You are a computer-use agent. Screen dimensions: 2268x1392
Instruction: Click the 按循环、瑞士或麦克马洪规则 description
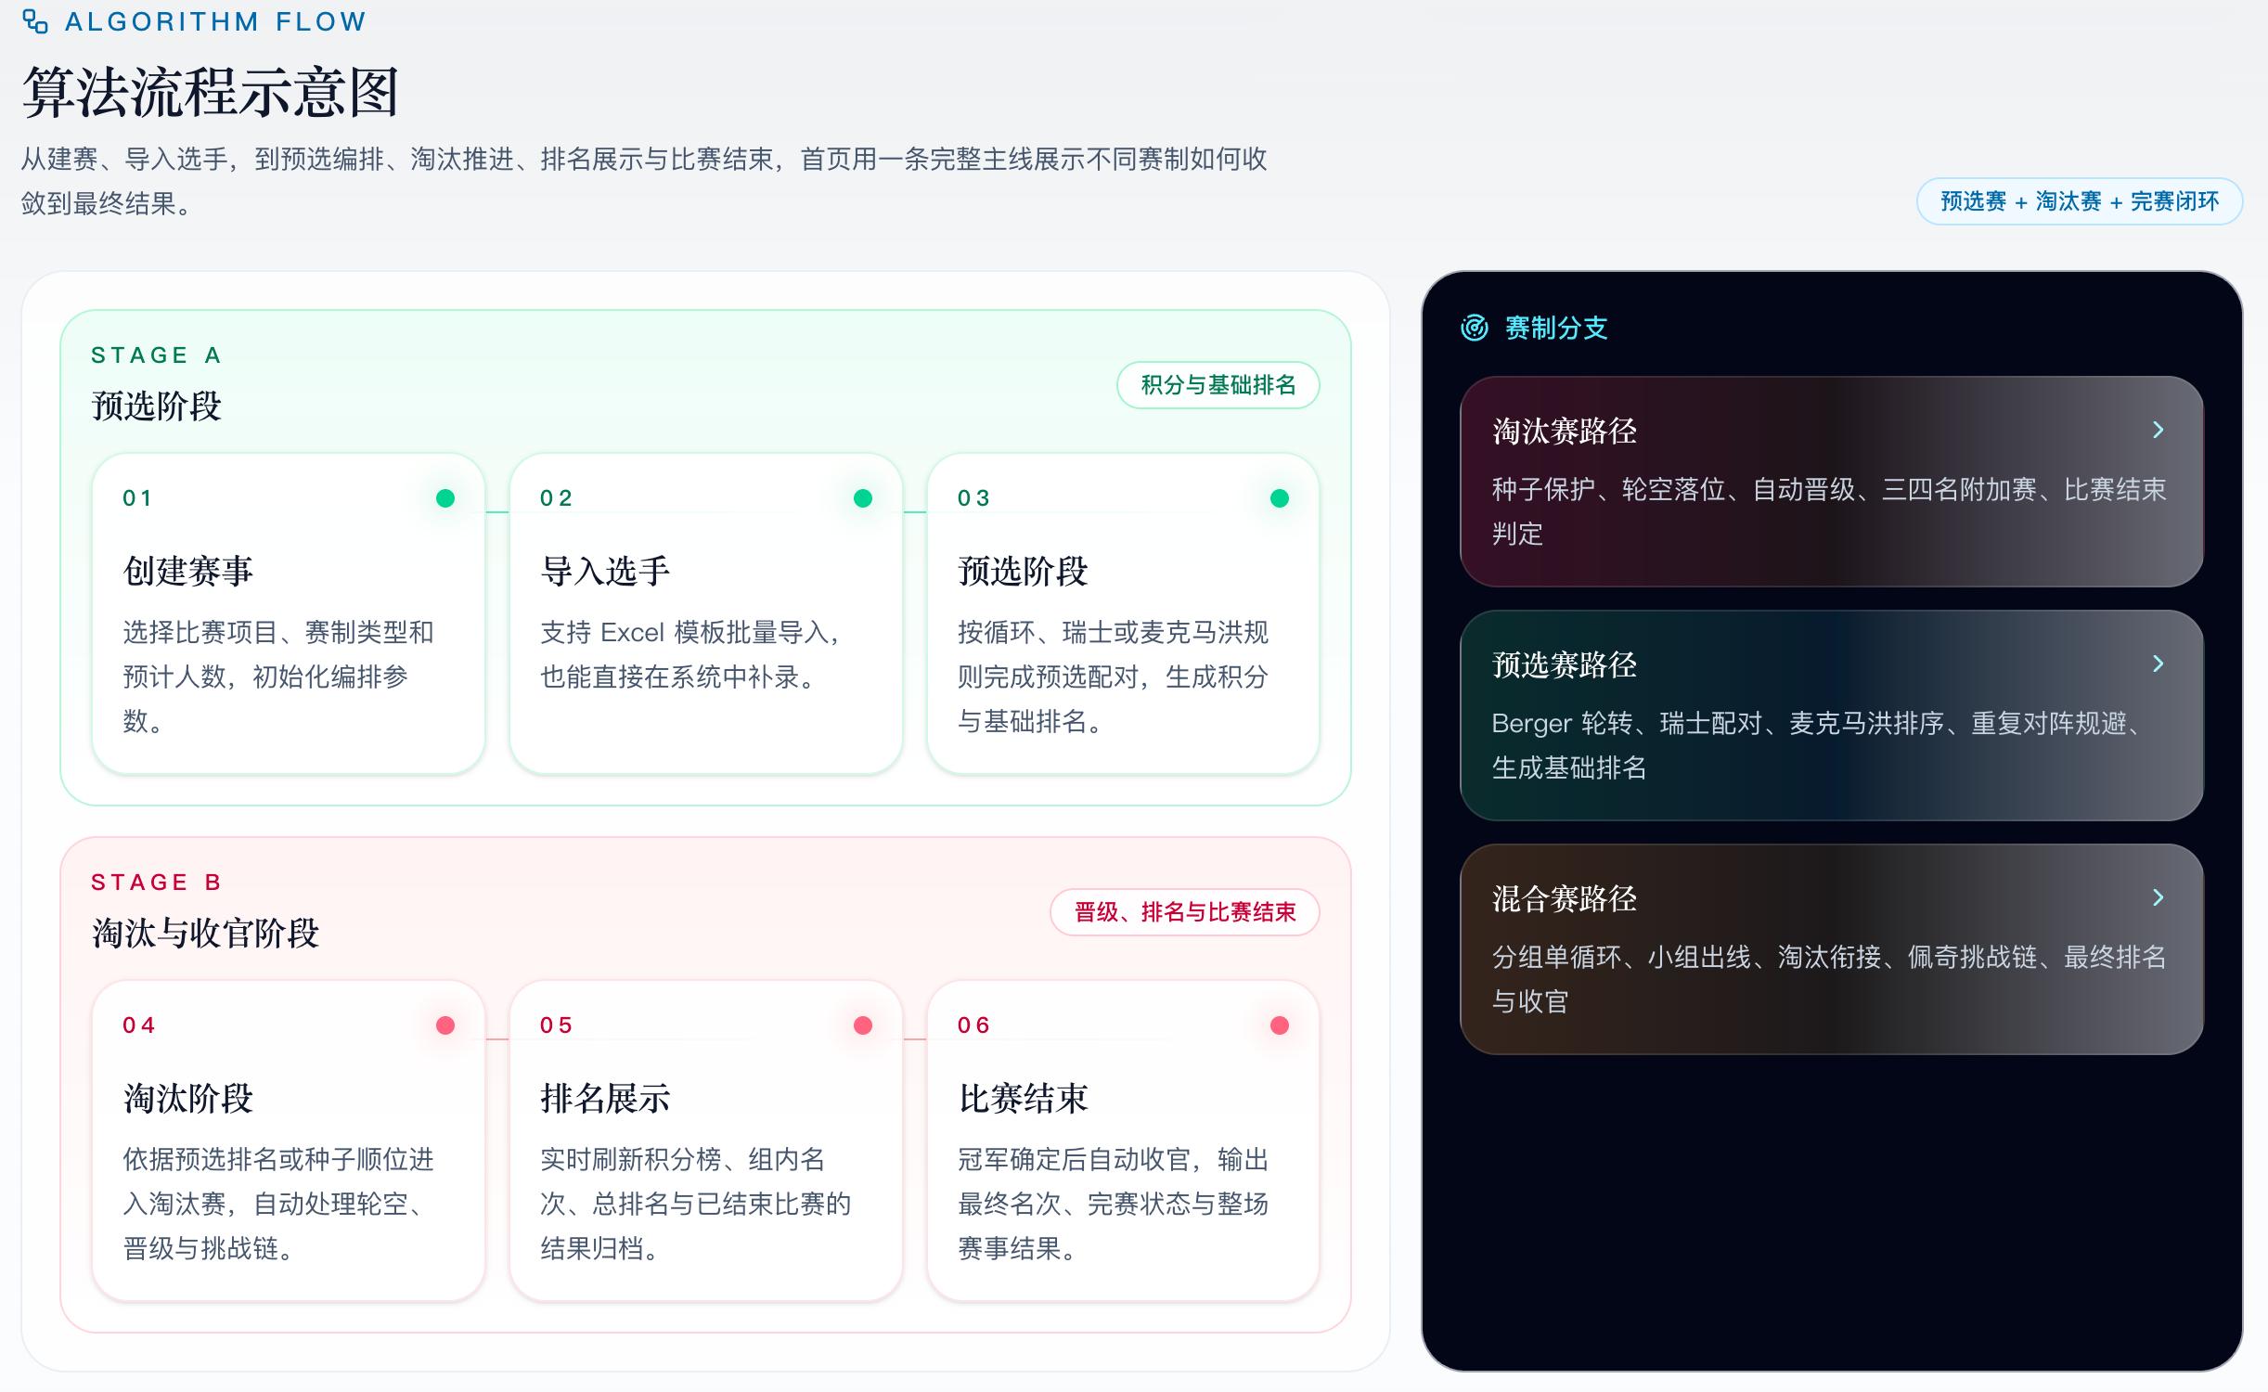(1113, 677)
